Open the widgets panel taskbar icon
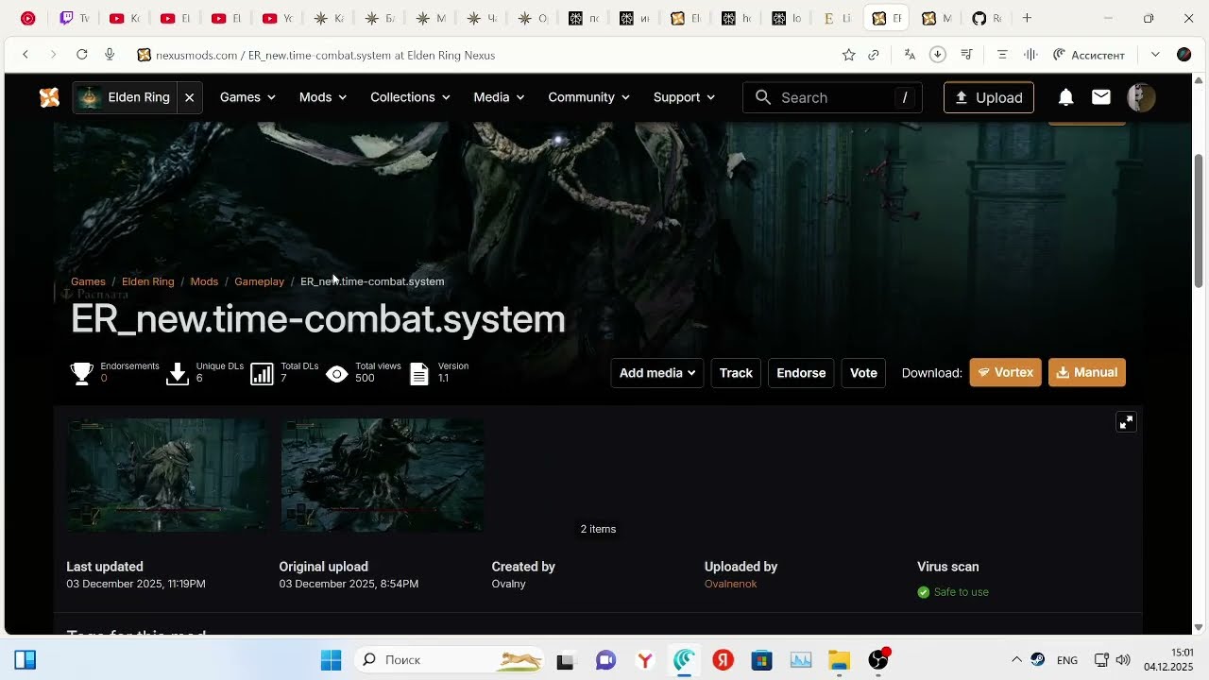This screenshot has width=1209, height=680. [26, 660]
